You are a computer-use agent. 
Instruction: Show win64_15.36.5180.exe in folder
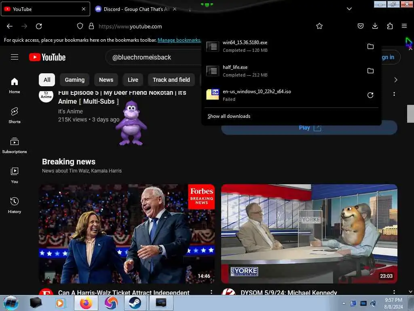coord(370,46)
